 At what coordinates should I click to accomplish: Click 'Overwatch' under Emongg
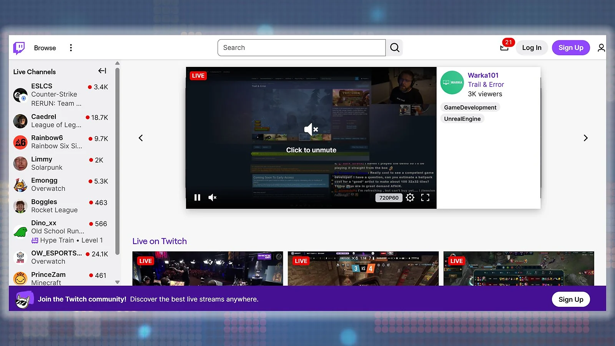48,189
